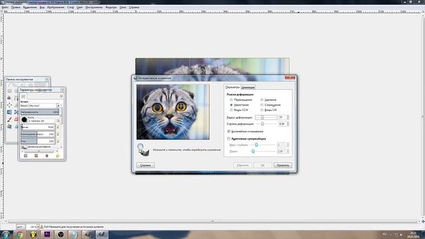Viewport: 425px width, 239px height.
Task: Click the brush Size slider in tool options
Action: coord(39,127)
